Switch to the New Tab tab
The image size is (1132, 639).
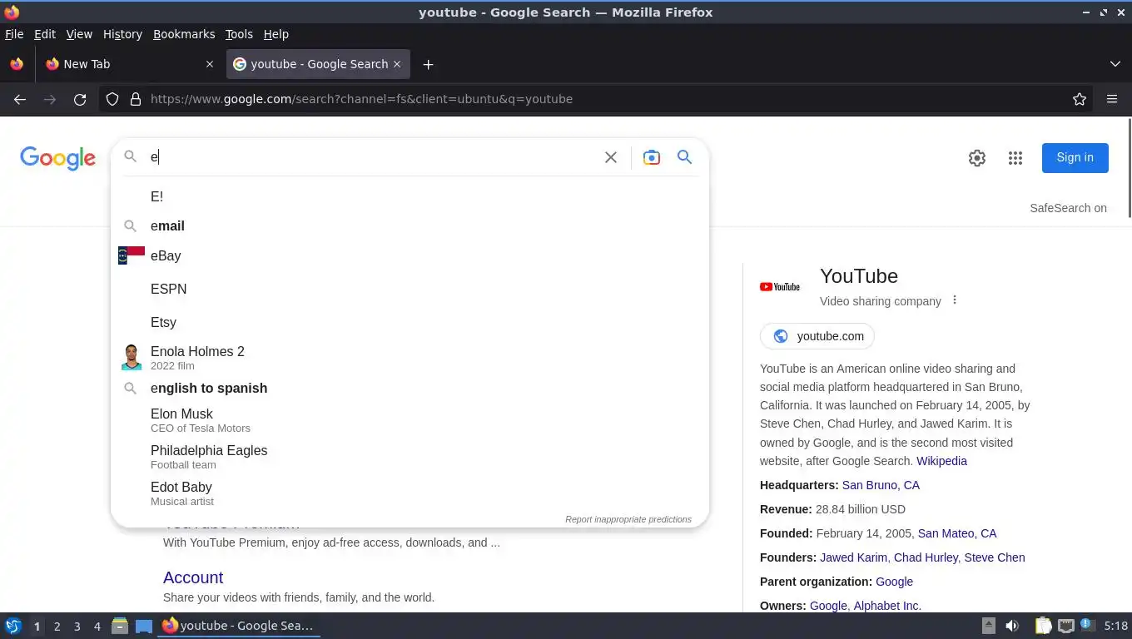[130, 64]
